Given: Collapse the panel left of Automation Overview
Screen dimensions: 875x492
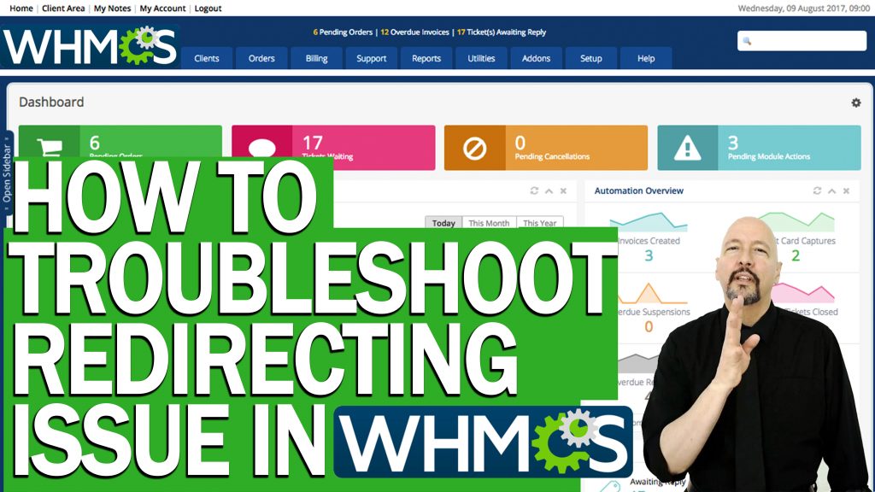Looking at the screenshot, I should pos(549,191).
